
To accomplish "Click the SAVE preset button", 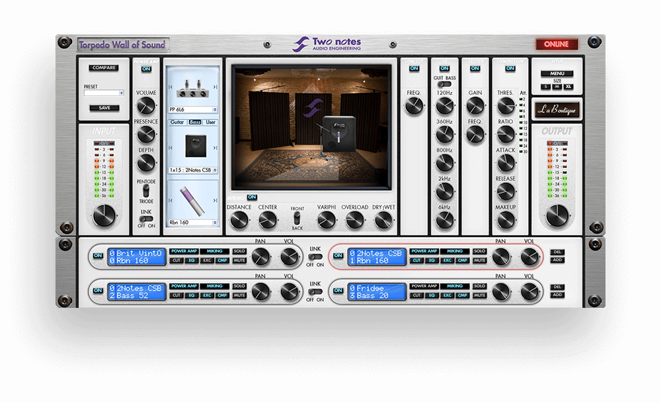I will [104, 108].
